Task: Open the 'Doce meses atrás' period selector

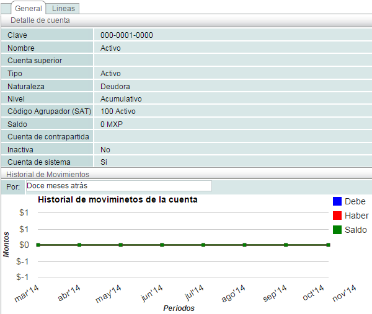Action: click(118, 186)
